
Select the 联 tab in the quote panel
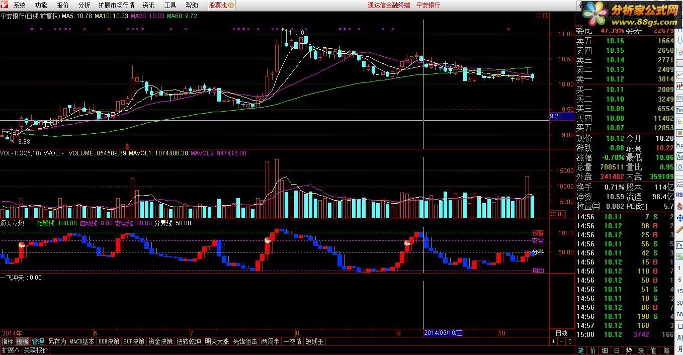(x=640, y=350)
